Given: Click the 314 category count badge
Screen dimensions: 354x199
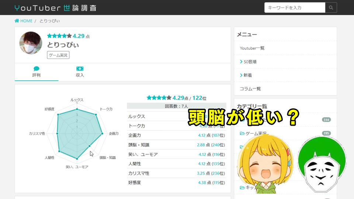Looking at the screenshot, I should tap(326, 120).
